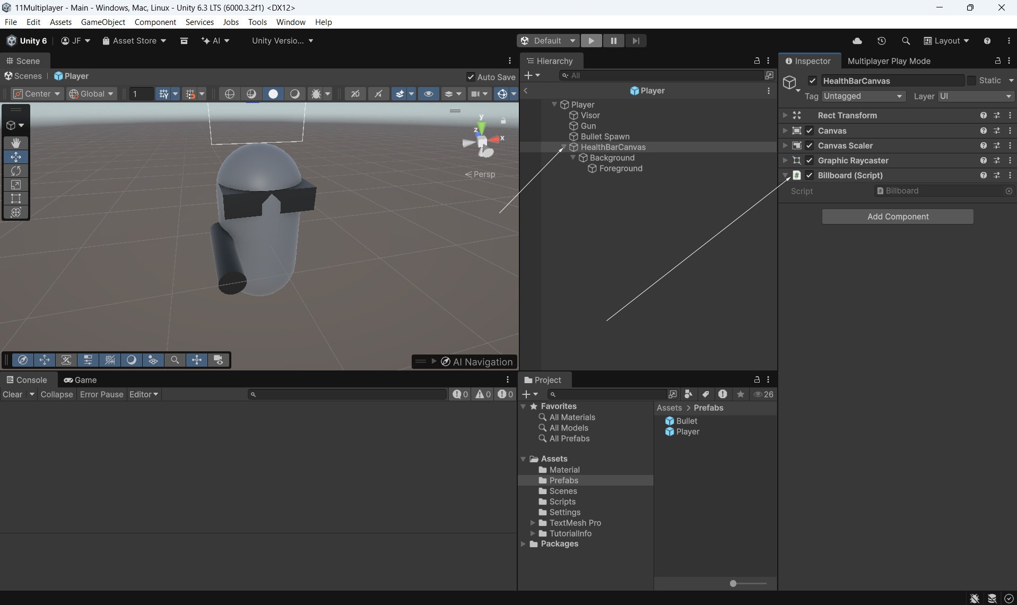Select the Rotate tool in scene toolbar
The height and width of the screenshot is (605, 1017).
pyautogui.click(x=16, y=171)
